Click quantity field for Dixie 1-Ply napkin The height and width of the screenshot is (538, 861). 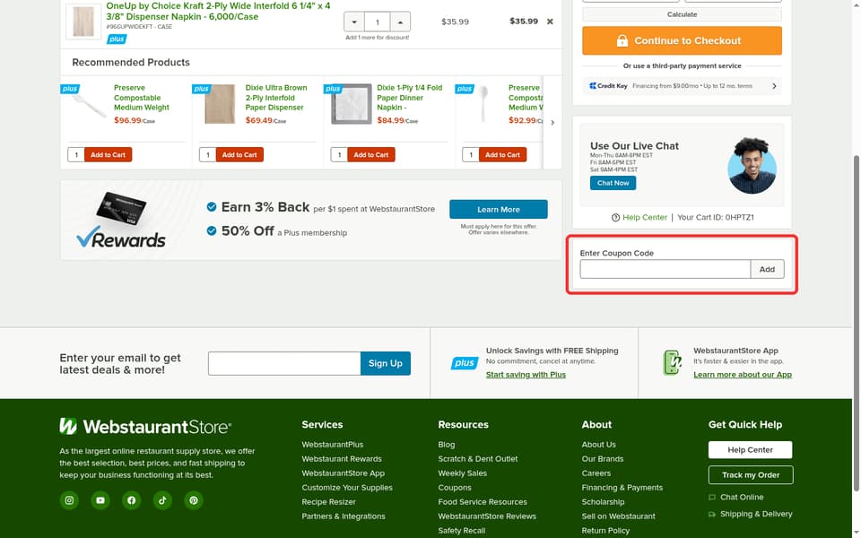(x=339, y=155)
